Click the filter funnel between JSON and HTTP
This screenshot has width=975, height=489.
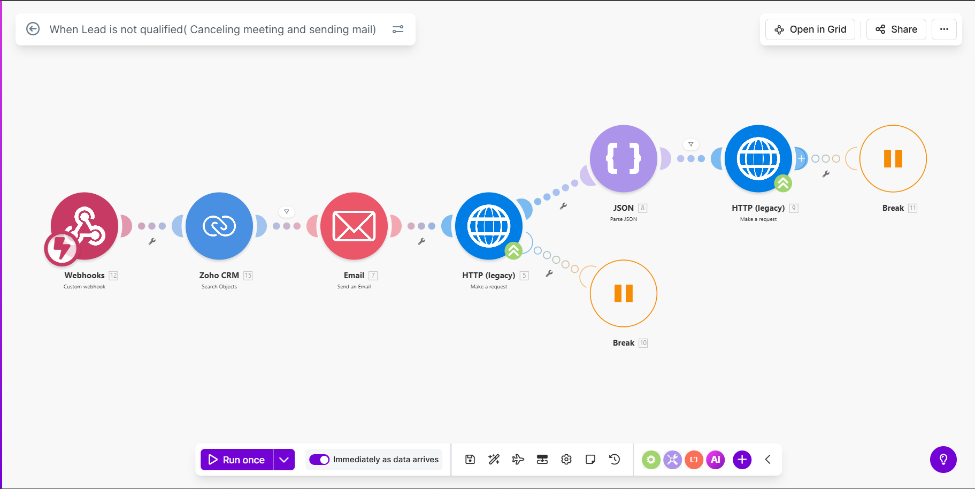(691, 144)
